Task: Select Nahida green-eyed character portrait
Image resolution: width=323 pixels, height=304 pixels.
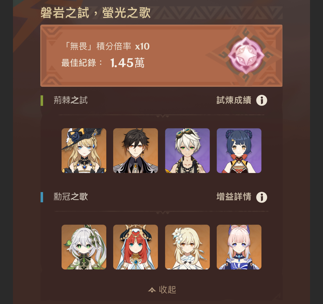Action: tap(84, 247)
